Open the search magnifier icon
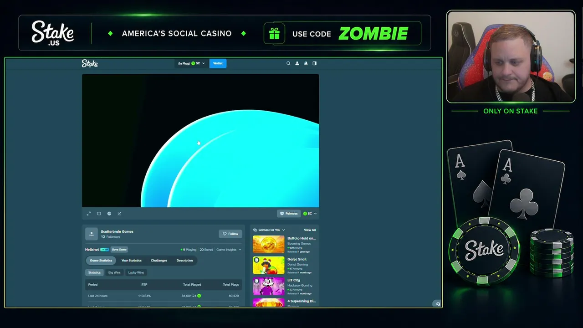This screenshot has width=583, height=328. 288,63
